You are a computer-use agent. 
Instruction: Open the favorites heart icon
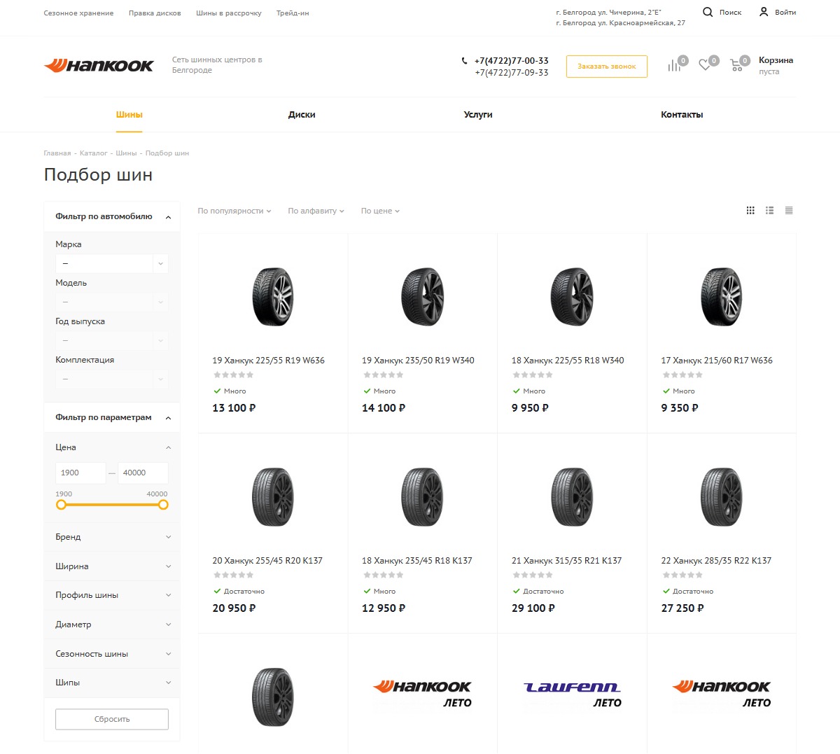click(x=704, y=66)
